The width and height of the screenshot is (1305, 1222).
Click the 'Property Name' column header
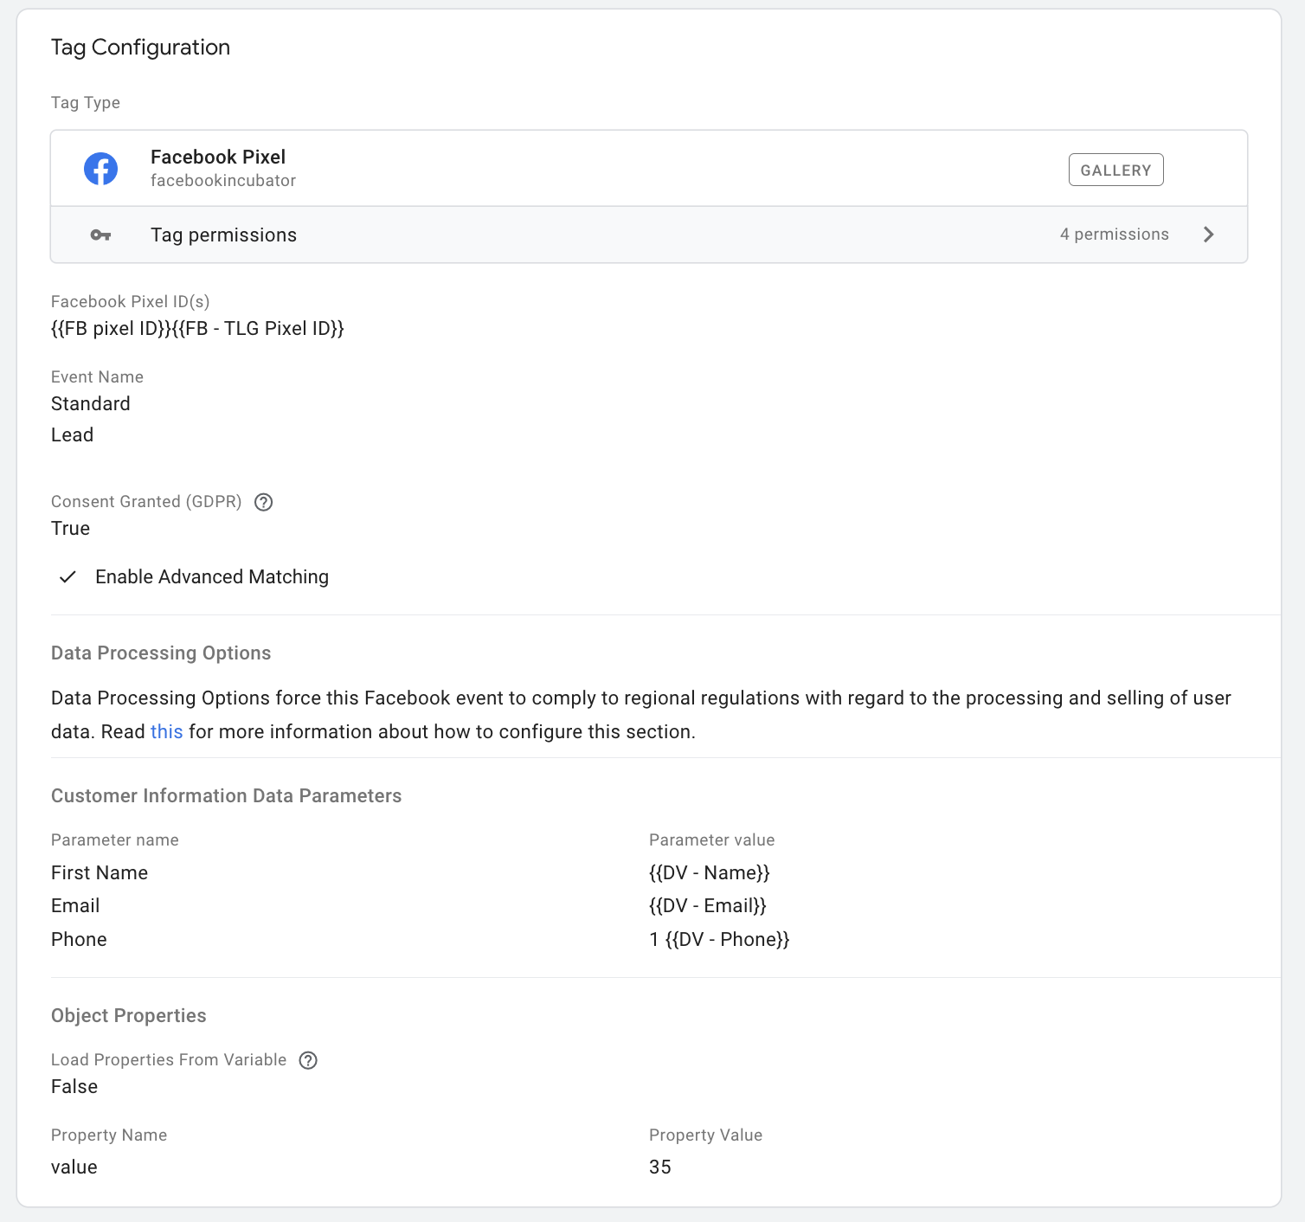109,1135
